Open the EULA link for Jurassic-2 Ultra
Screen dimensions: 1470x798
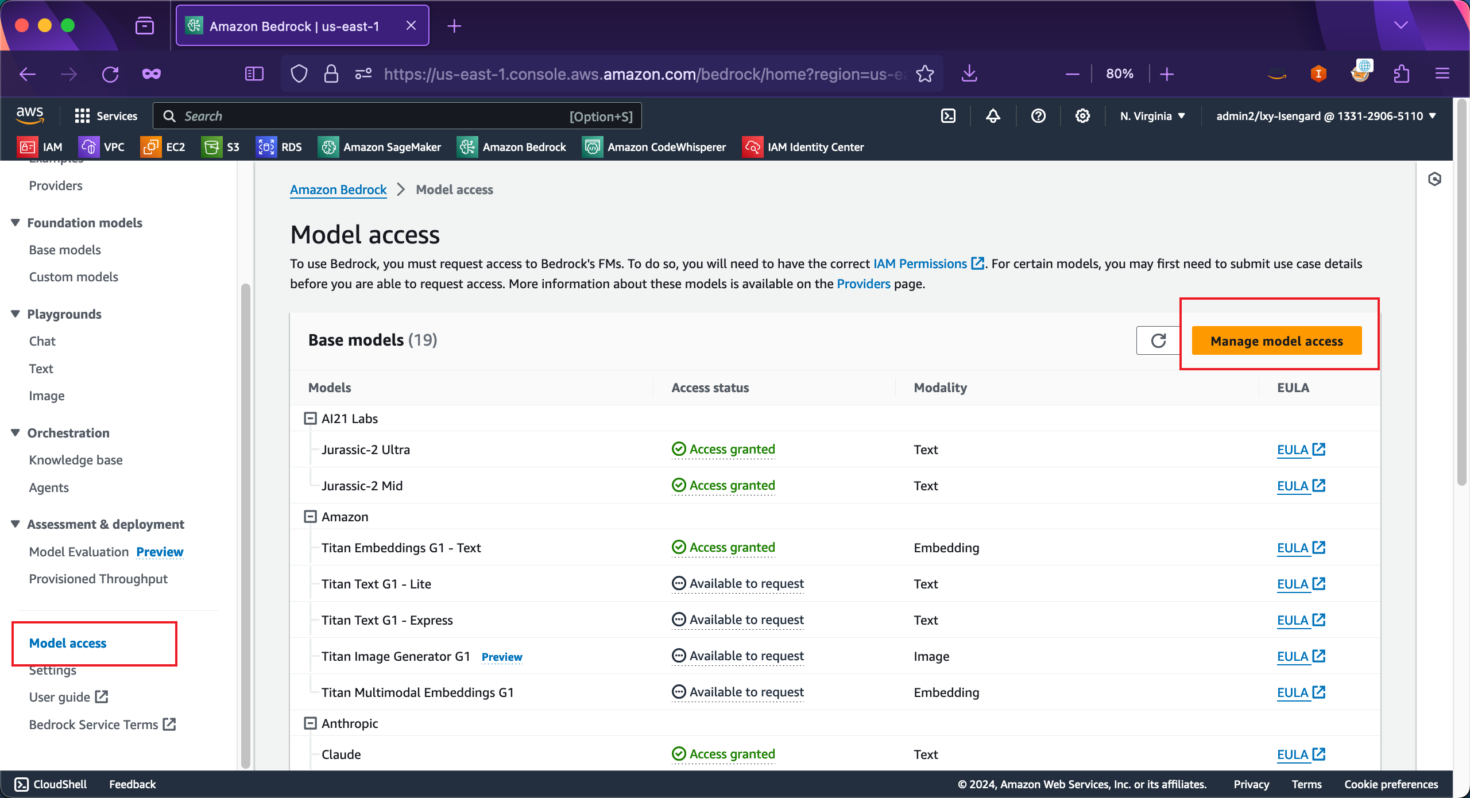click(1301, 450)
